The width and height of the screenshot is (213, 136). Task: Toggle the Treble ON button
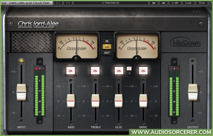(x=95, y=71)
